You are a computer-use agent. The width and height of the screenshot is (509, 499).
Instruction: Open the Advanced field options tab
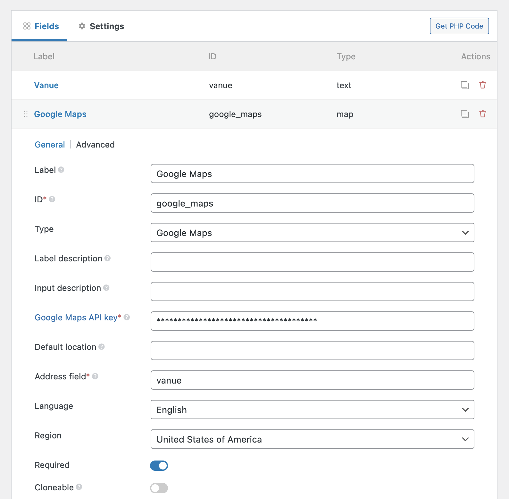tap(95, 145)
